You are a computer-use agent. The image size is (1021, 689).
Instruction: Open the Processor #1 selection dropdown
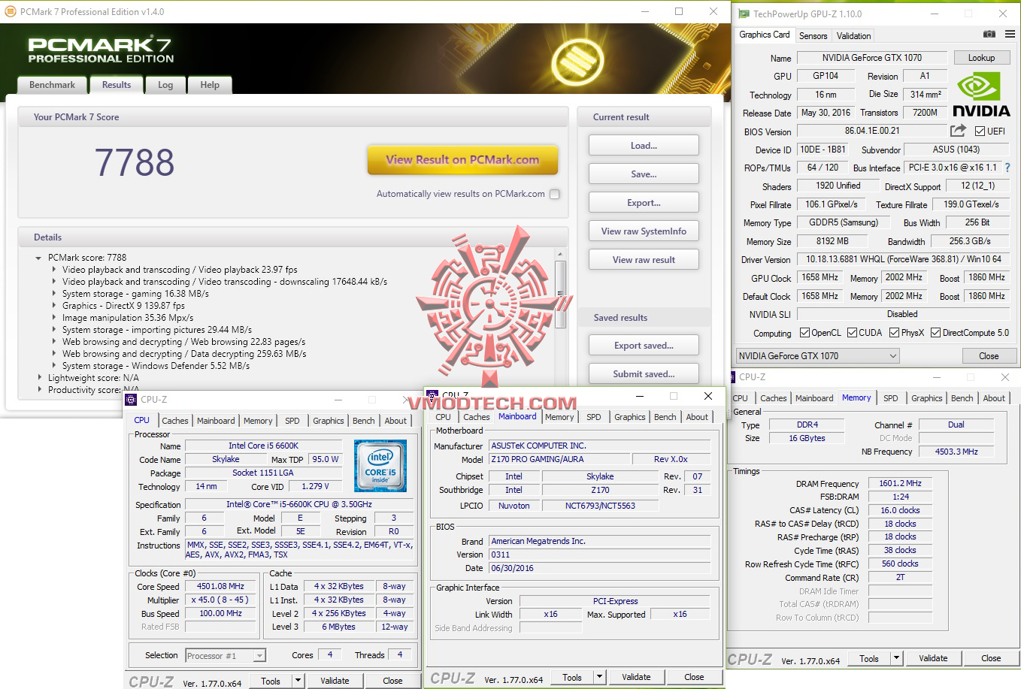[x=225, y=654]
